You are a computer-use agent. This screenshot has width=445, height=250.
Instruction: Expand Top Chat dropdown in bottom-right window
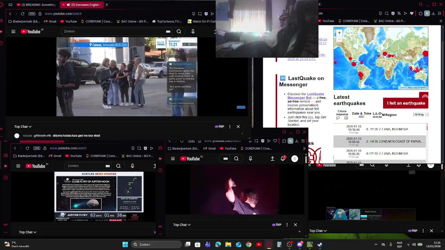(x=318, y=231)
